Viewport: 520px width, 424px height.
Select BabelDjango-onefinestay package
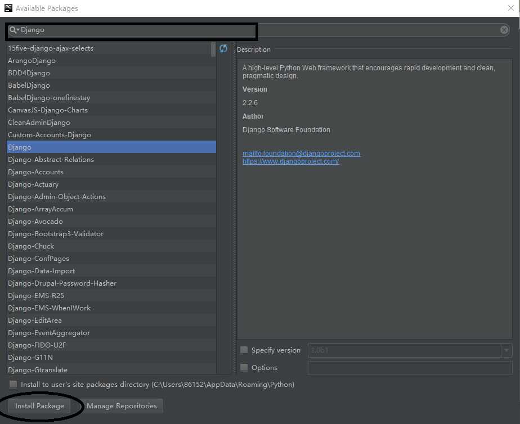[x=111, y=98]
